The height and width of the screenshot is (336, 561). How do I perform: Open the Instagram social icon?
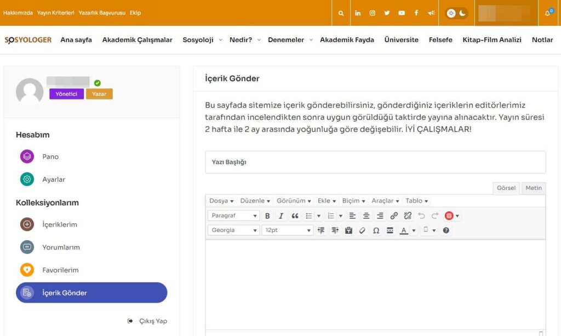point(373,13)
